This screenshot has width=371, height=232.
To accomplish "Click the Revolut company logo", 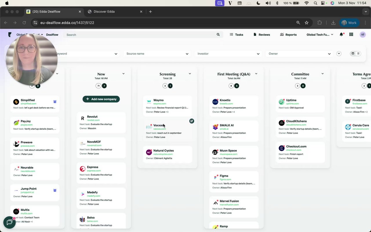I will click(x=83, y=118).
